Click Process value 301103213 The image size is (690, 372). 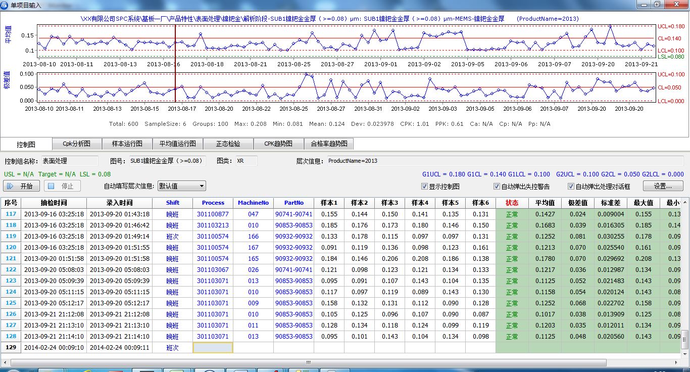click(x=213, y=225)
